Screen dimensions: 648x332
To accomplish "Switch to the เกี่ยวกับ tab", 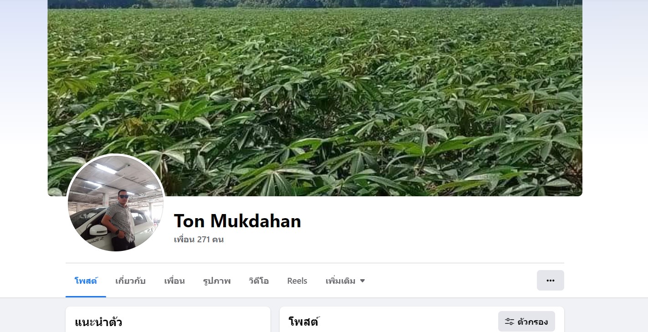I will pos(130,281).
